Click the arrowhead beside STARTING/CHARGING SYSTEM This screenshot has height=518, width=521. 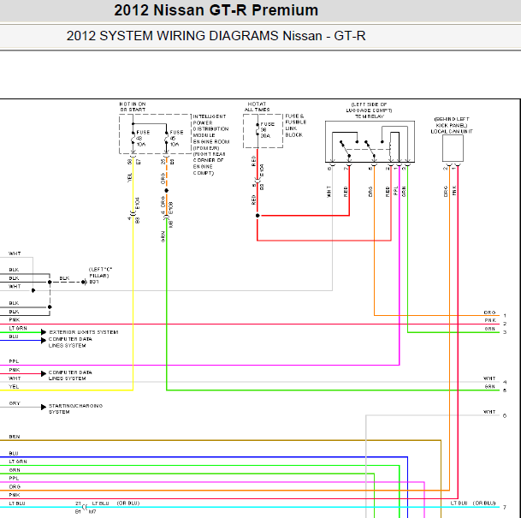point(44,407)
